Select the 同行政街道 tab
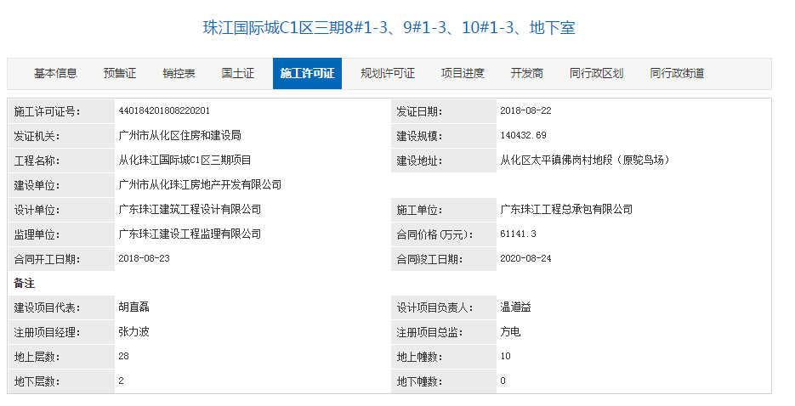This screenshot has height=406, width=795. pyautogui.click(x=677, y=74)
